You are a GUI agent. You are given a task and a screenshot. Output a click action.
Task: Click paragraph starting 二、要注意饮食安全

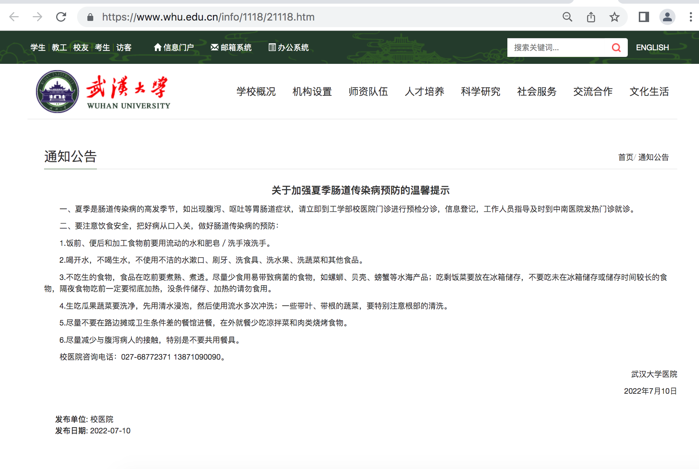coord(169,226)
